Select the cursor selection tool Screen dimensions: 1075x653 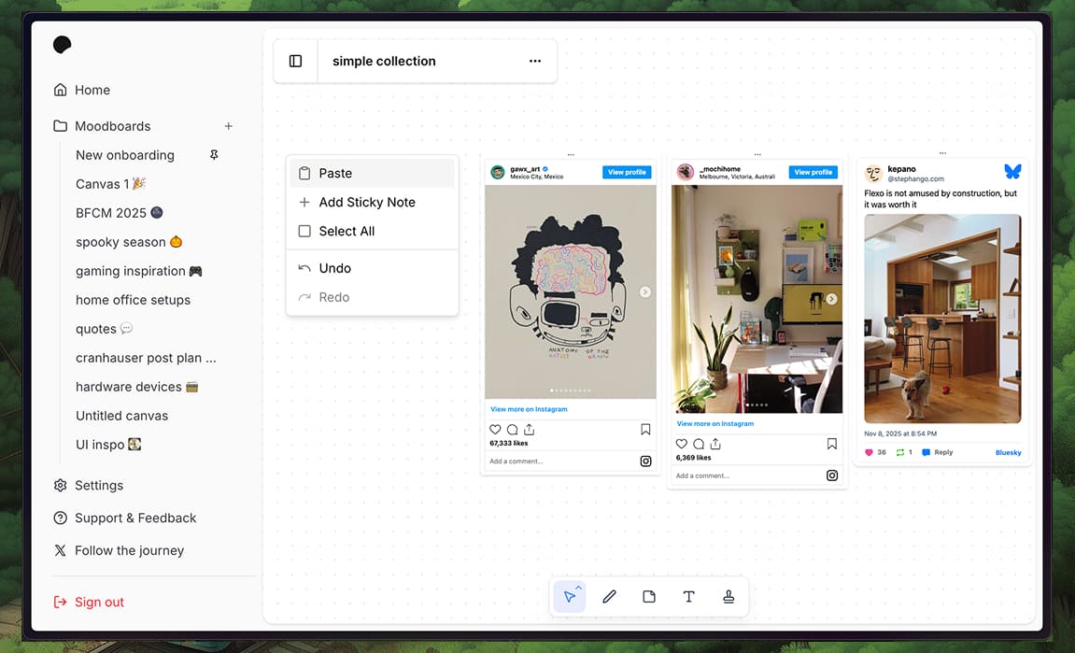tap(570, 596)
